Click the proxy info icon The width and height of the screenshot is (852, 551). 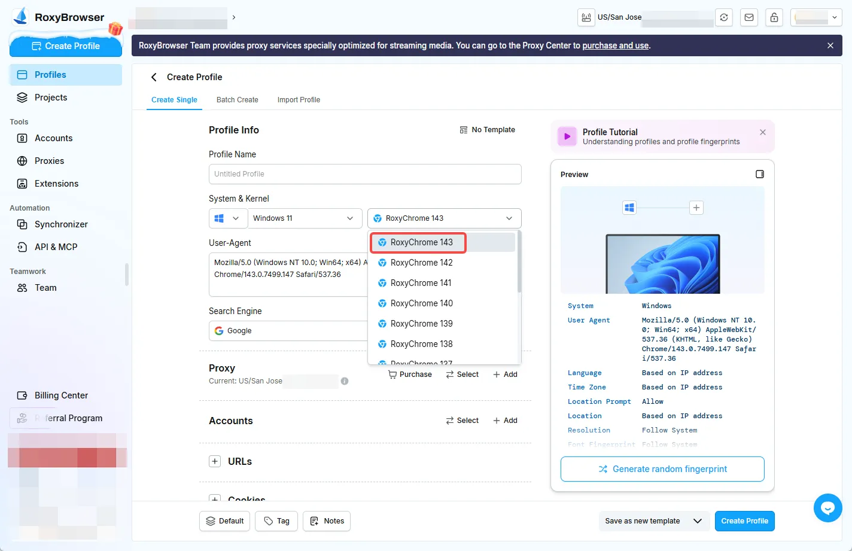[345, 381]
